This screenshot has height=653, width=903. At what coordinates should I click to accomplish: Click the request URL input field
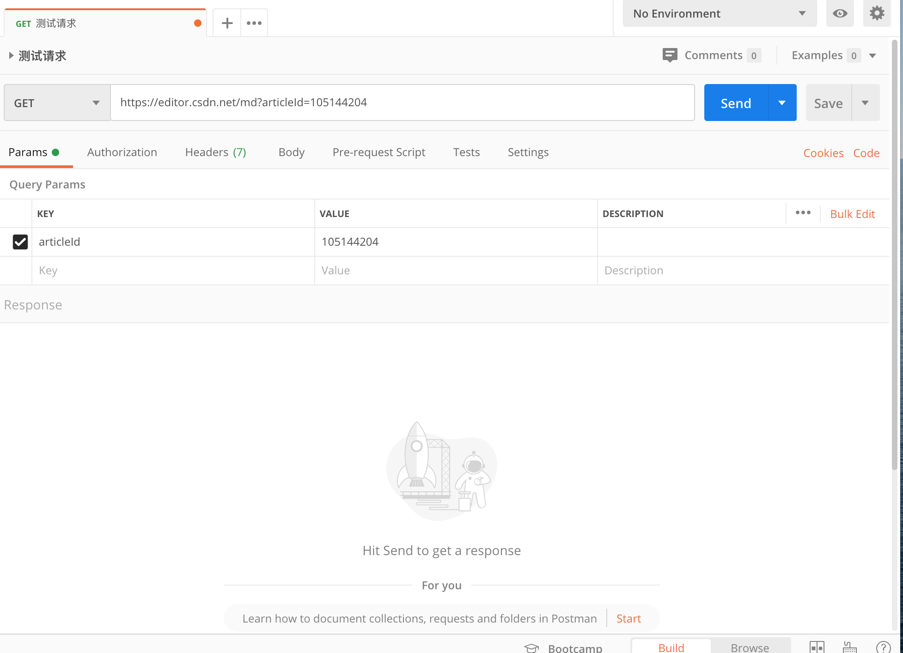click(x=402, y=103)
